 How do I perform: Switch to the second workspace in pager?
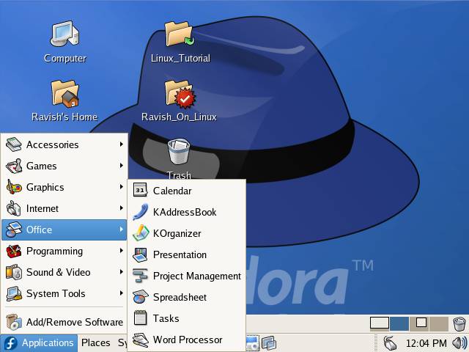[x=399, y=323]
